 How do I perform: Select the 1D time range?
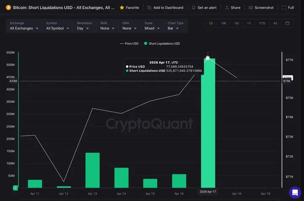(x=211, y=23)
